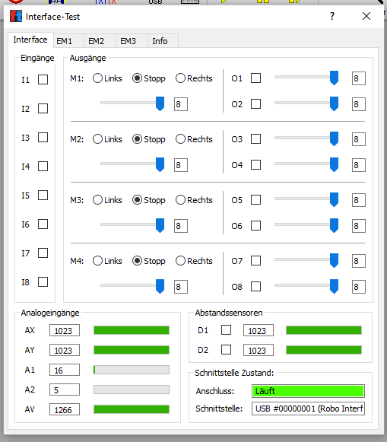The height and width of the screenshot is (442, 387).
Task: Switch to the EM3 tab
Action: click(128, 41)
